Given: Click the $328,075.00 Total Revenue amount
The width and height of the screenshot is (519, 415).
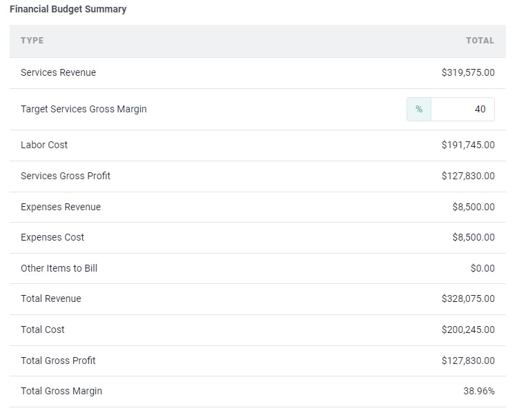Looking at the screenshot, I should pyautogui.click(x=468, y=298).
